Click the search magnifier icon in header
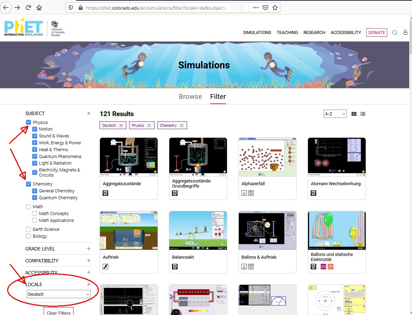 [395, 33]
